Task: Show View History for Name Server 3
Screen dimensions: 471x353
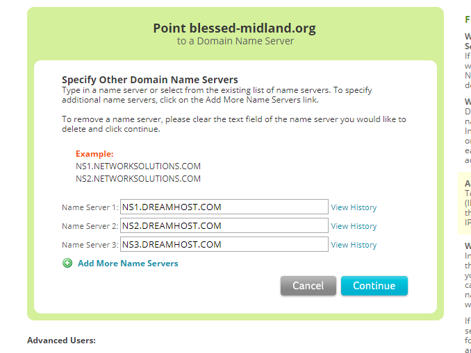Action: (x=354, y=245)
